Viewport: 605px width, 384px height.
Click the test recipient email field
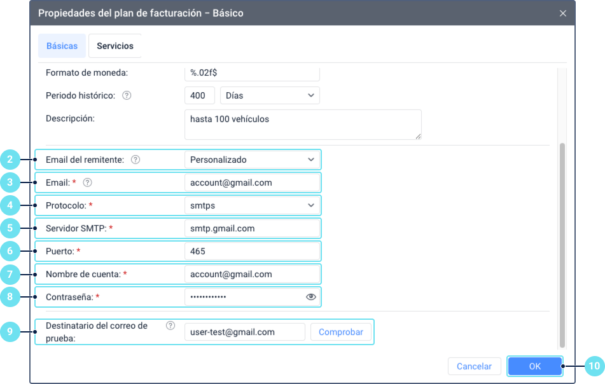(244, 332)
